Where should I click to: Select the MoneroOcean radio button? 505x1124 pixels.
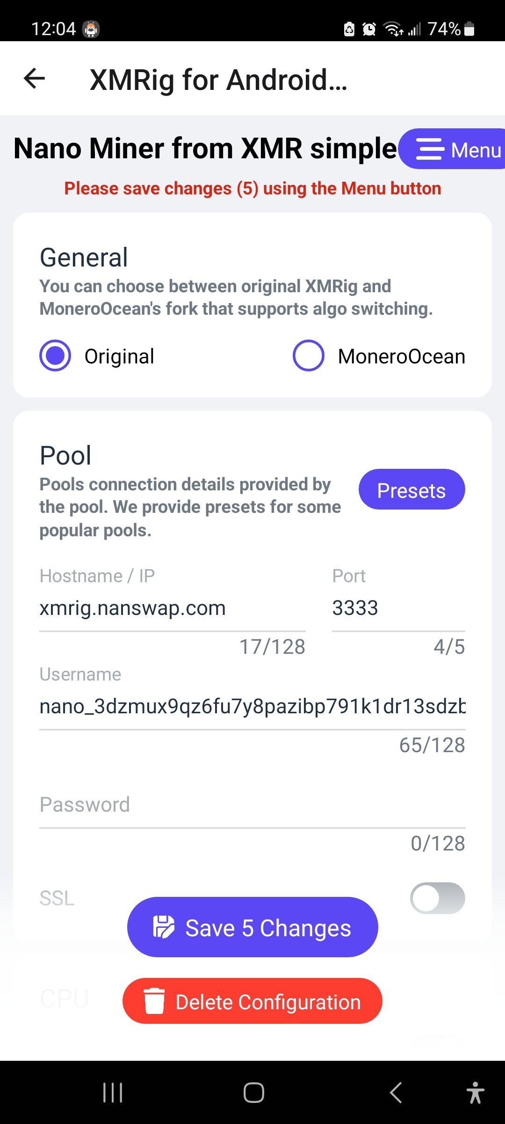point(308,355)
